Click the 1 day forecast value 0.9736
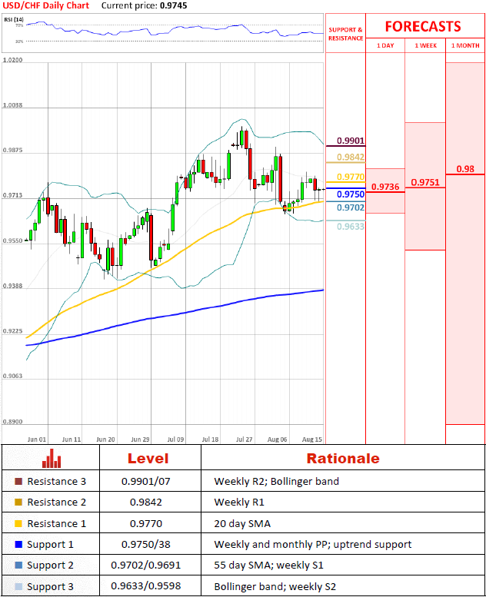This screenshot has height=597, width=486. [x=385, y=187]
